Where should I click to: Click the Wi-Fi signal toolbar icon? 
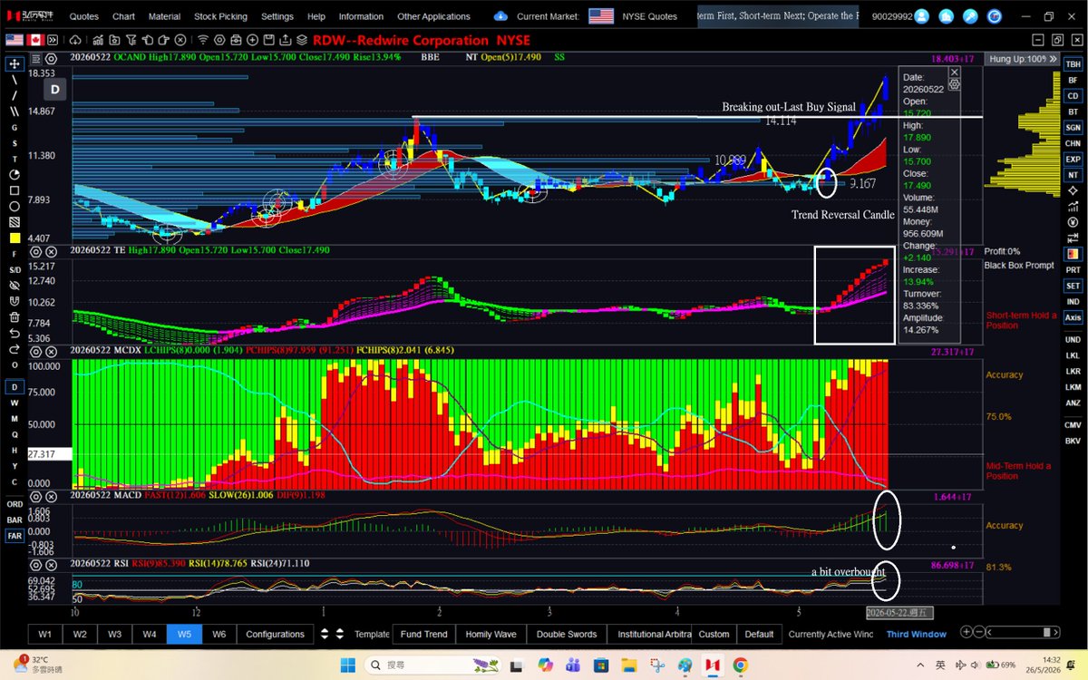pyautogui.click(x=203, y=40)
